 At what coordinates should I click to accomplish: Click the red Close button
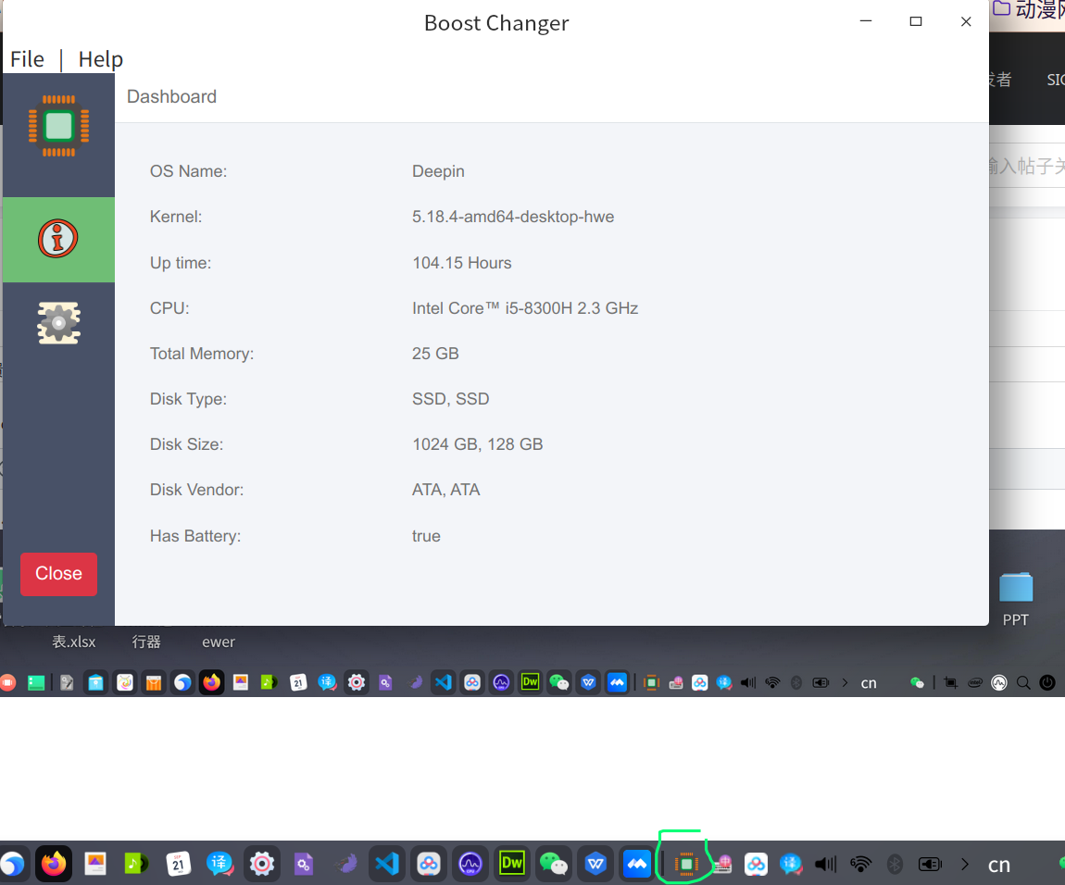pos(58,574)
